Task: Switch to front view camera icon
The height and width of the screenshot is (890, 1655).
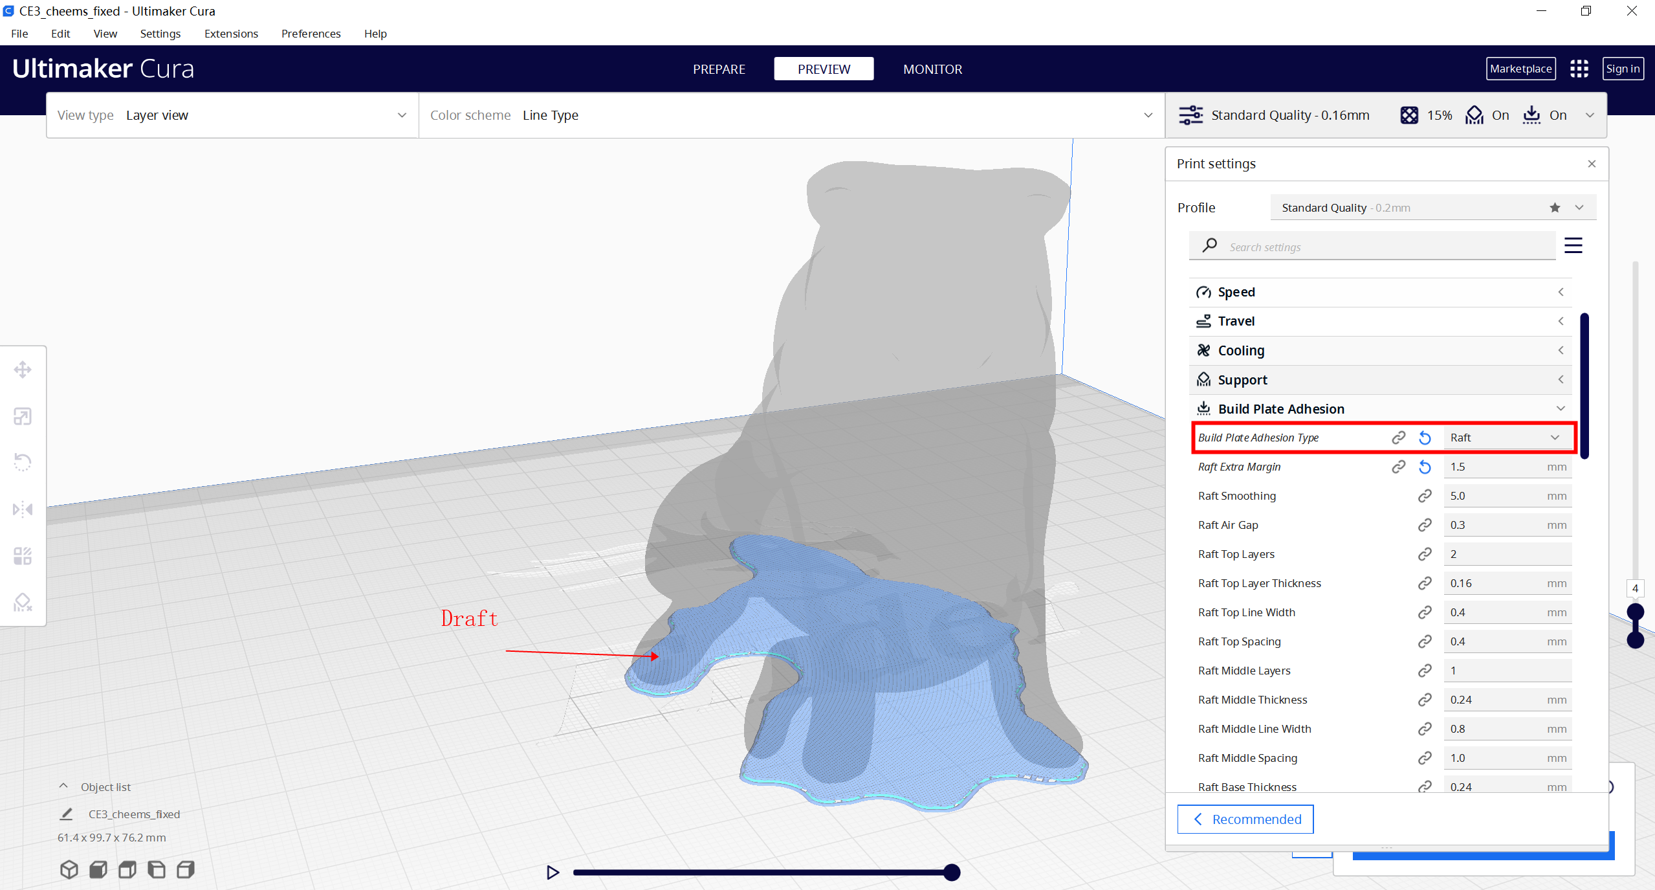Action: point(98,869)
